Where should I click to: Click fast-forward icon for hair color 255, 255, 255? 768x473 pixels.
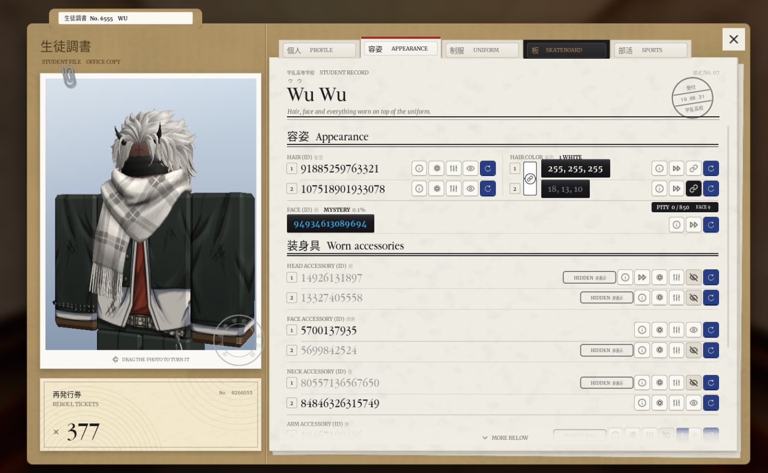pyautogui.click(x=676, y=169)
